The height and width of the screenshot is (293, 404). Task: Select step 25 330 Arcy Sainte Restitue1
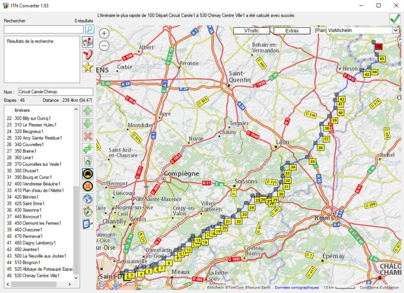tap(40, 138)
